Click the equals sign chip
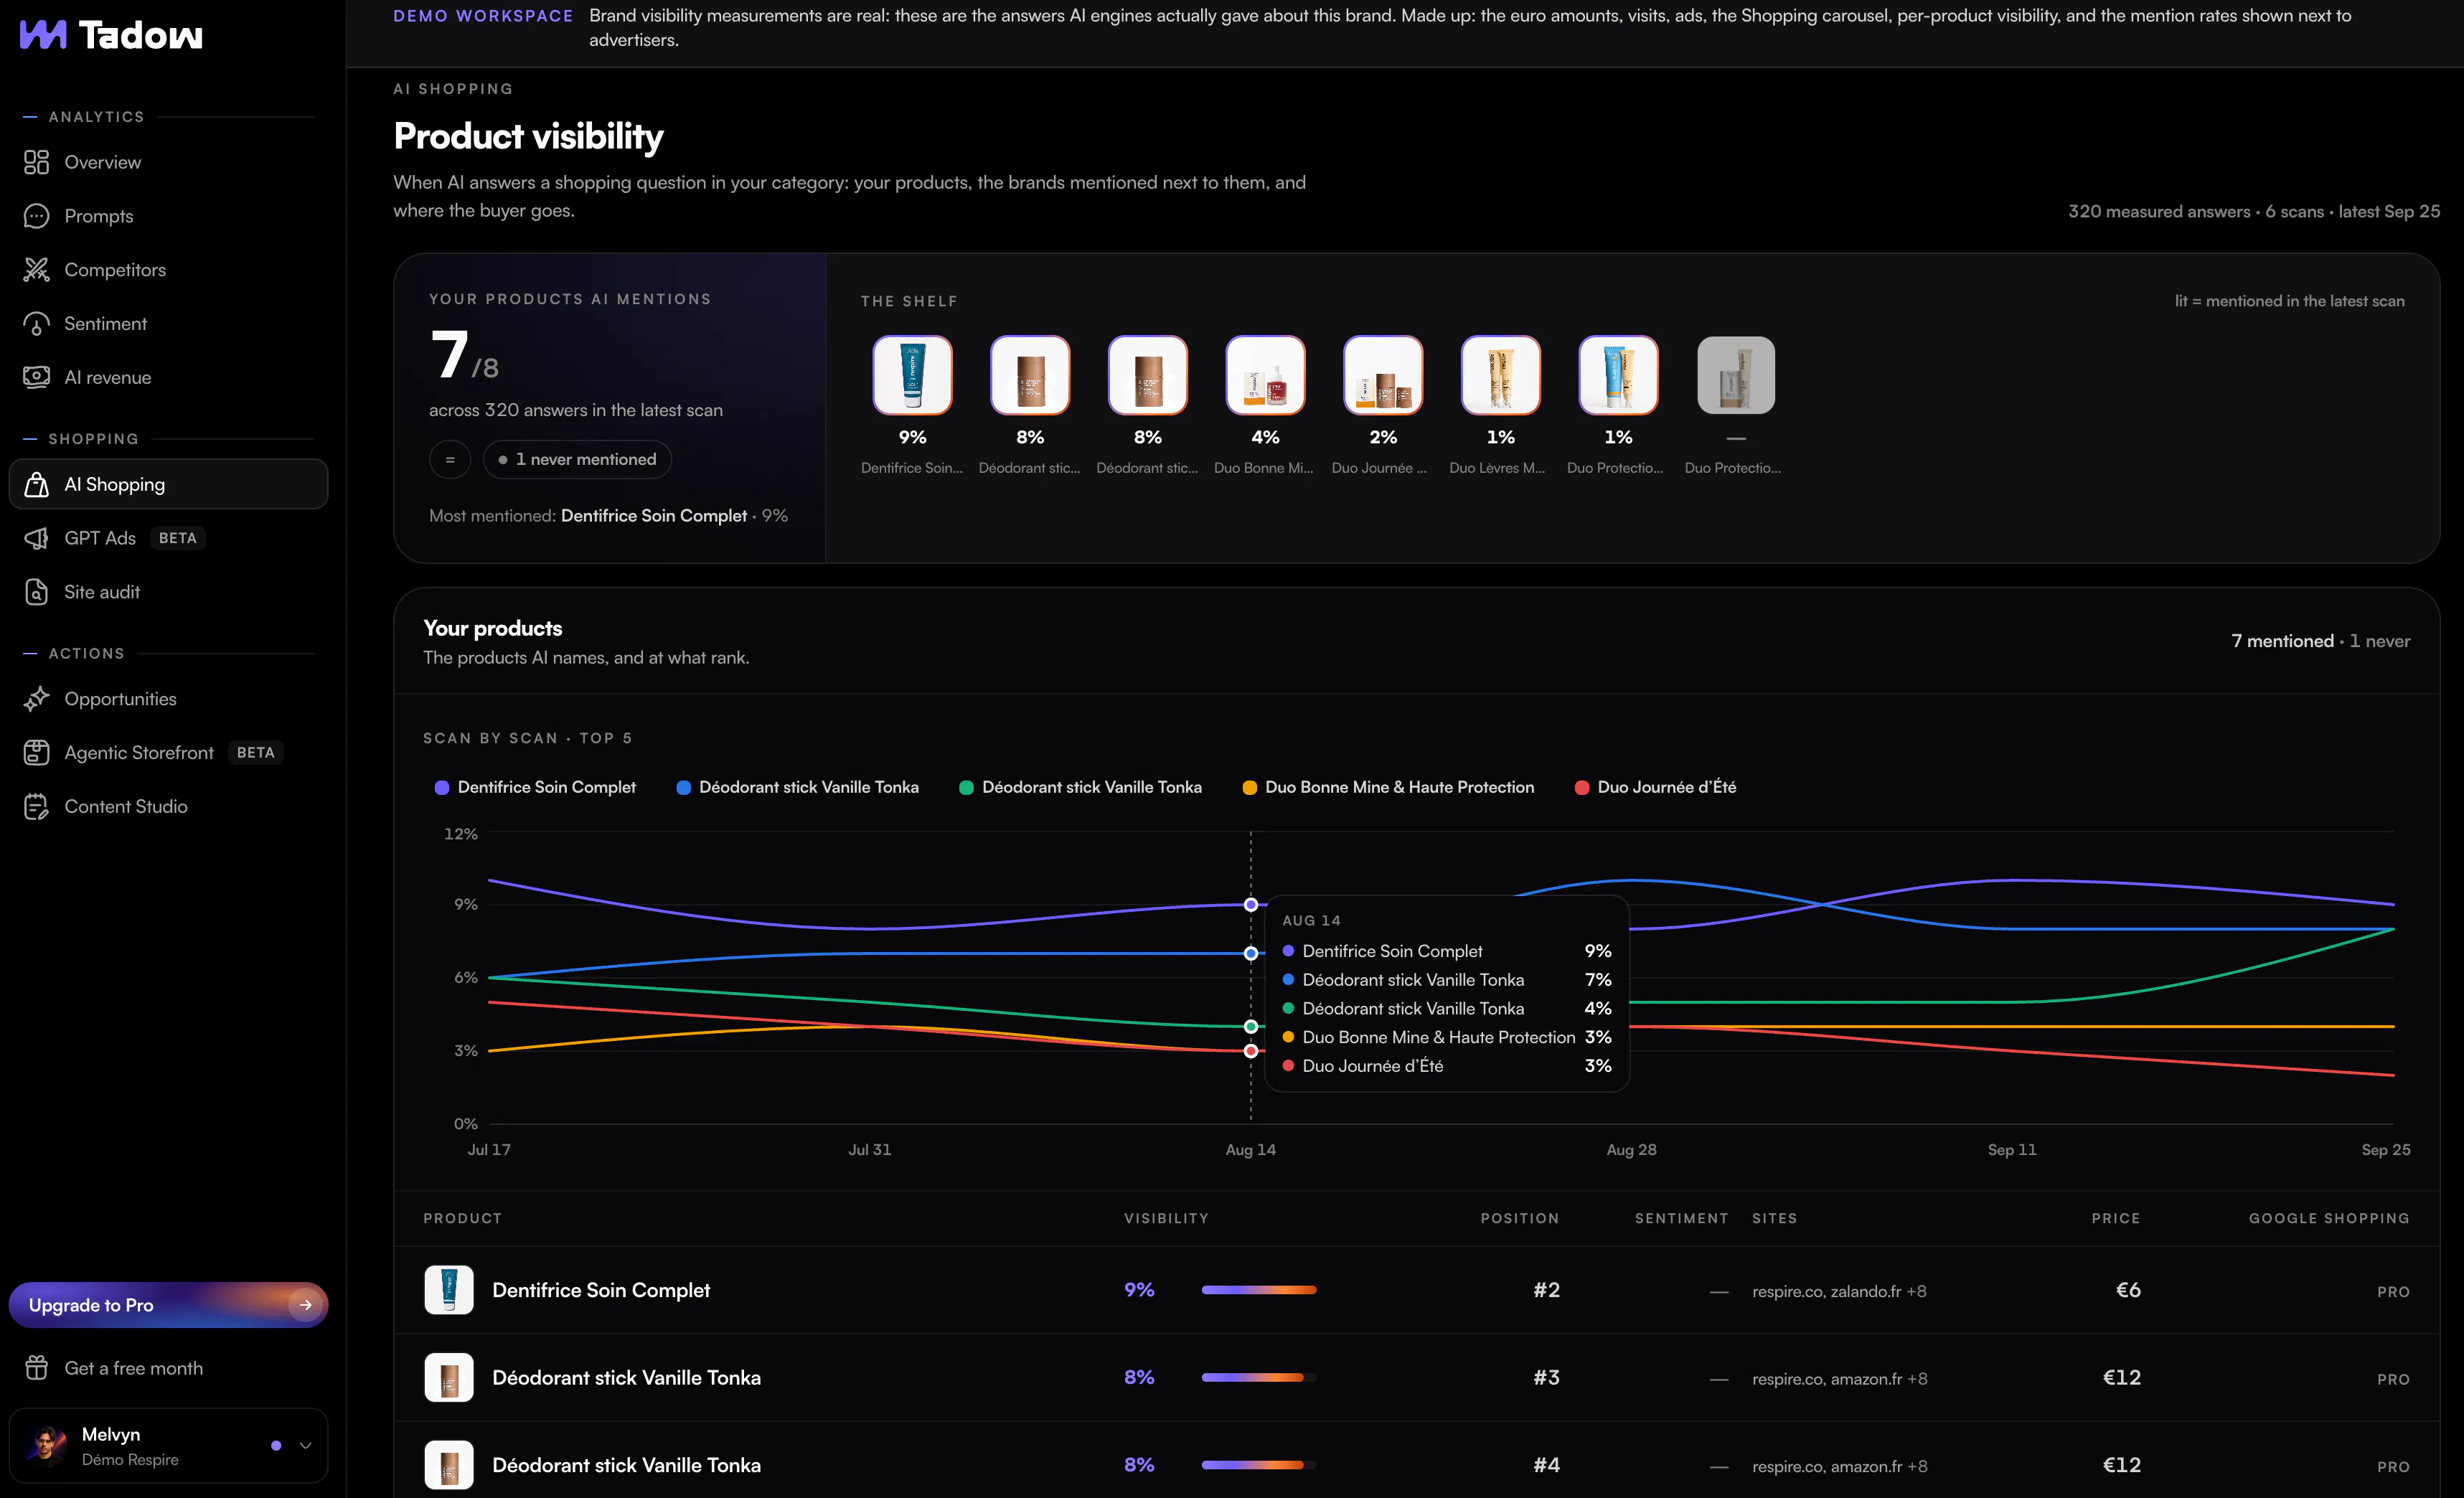This screenshot has width=2464, height=1498. 450,460
